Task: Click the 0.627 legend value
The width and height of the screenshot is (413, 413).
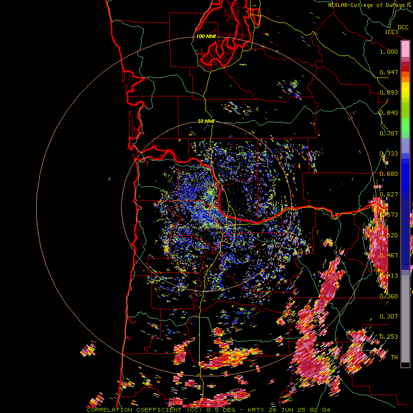Action: tap(389, 195)
